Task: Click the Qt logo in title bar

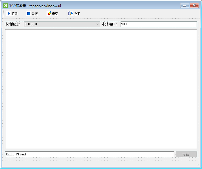Action: click(5, 6)
